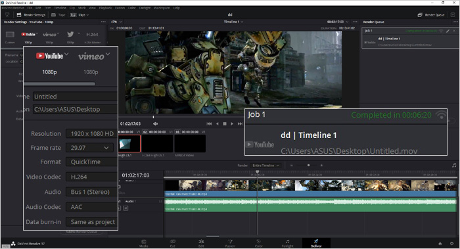Image resolution: width=460 pixels, height=249 pixels.
Task: Open the Render Settings panel button
Action: (x=31, y=14)
